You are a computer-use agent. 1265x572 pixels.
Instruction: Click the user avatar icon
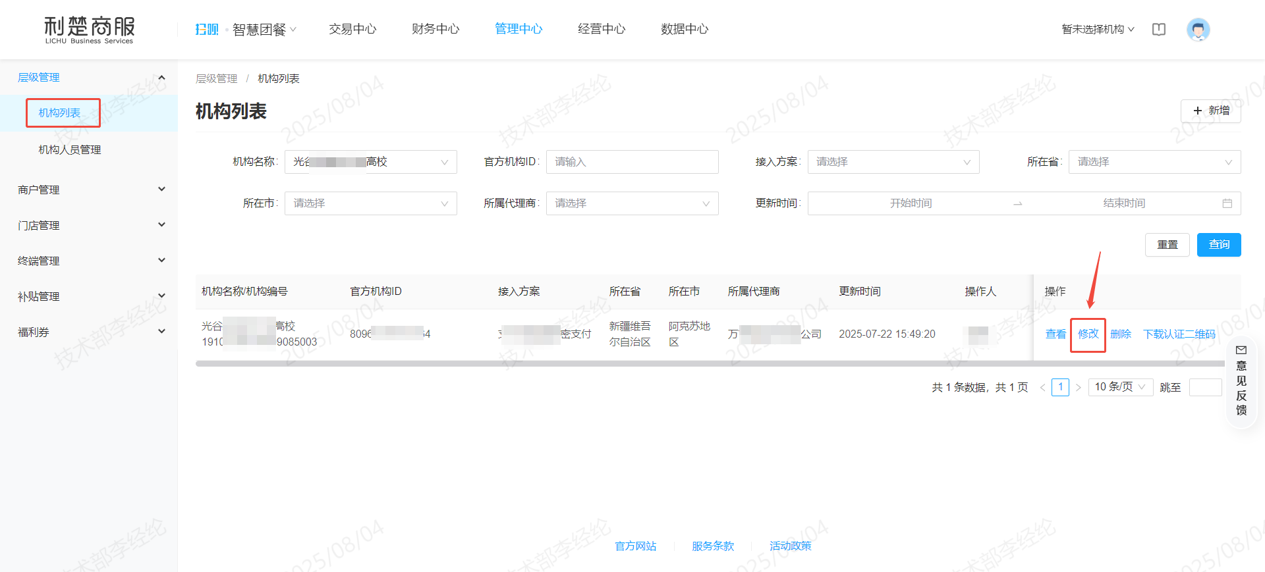(x=1198, y=30)
